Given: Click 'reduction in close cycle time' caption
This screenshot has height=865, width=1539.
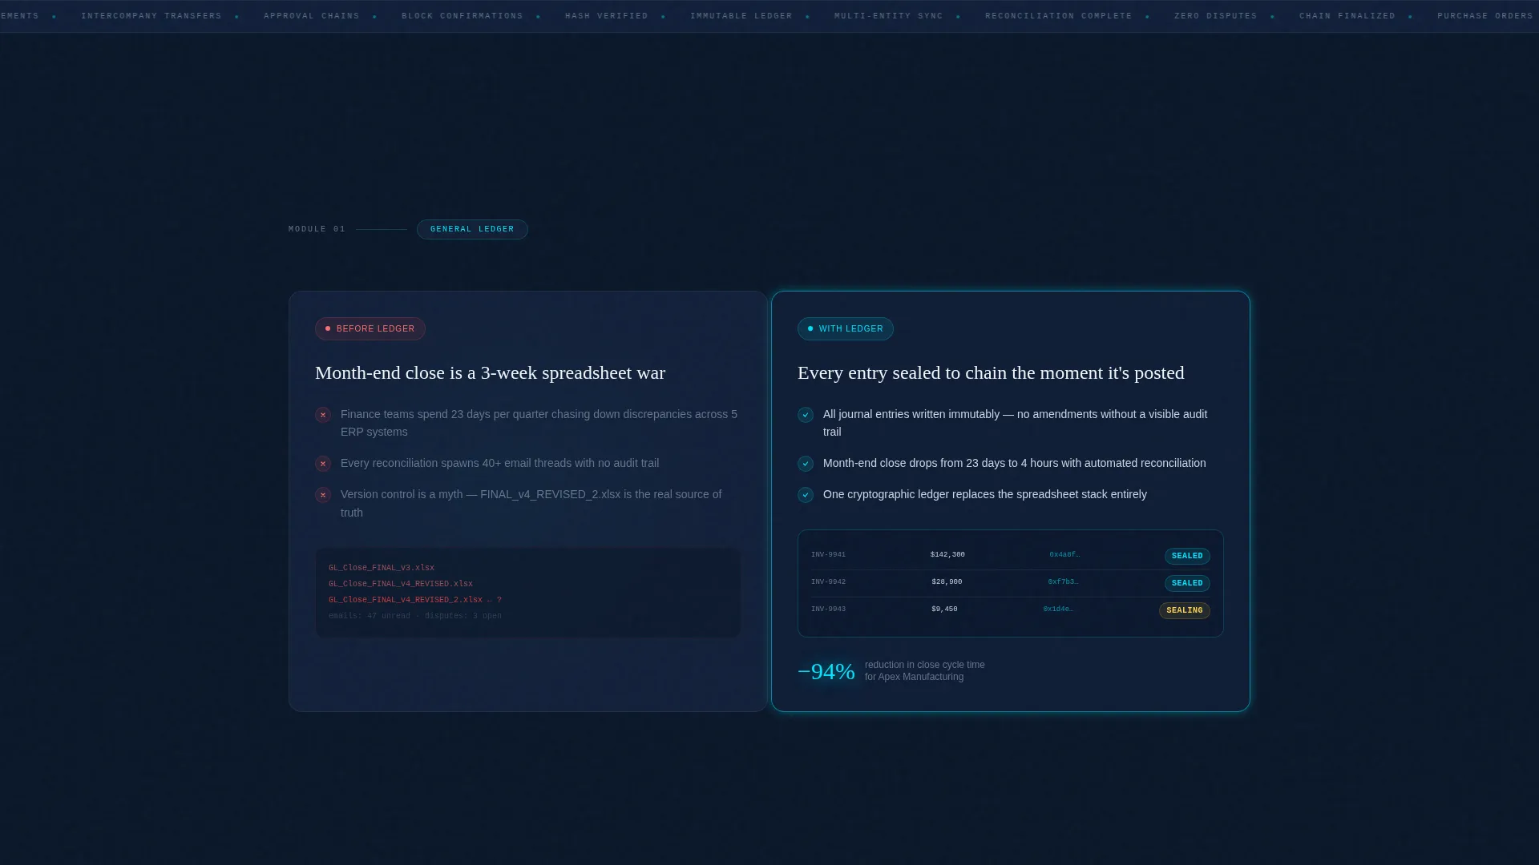Looking at the screenshot, I should [x=925, y=665].
